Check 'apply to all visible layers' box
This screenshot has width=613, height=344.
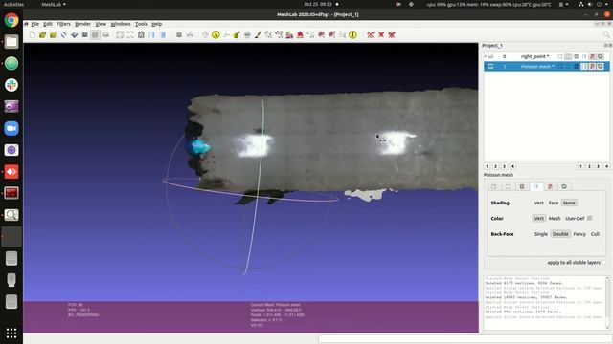603,263
